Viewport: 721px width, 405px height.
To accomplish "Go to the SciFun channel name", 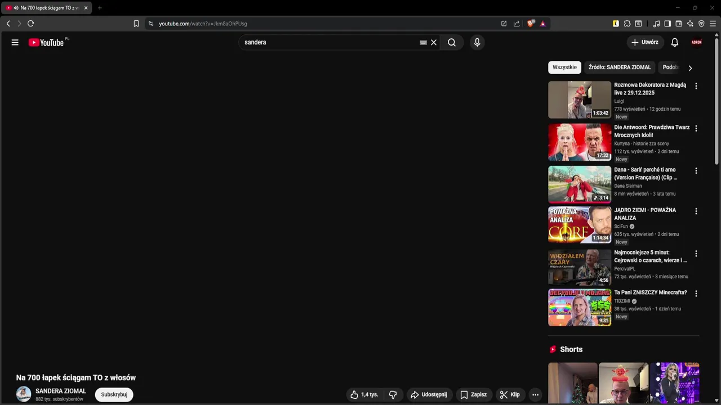I will coord(621,226).
